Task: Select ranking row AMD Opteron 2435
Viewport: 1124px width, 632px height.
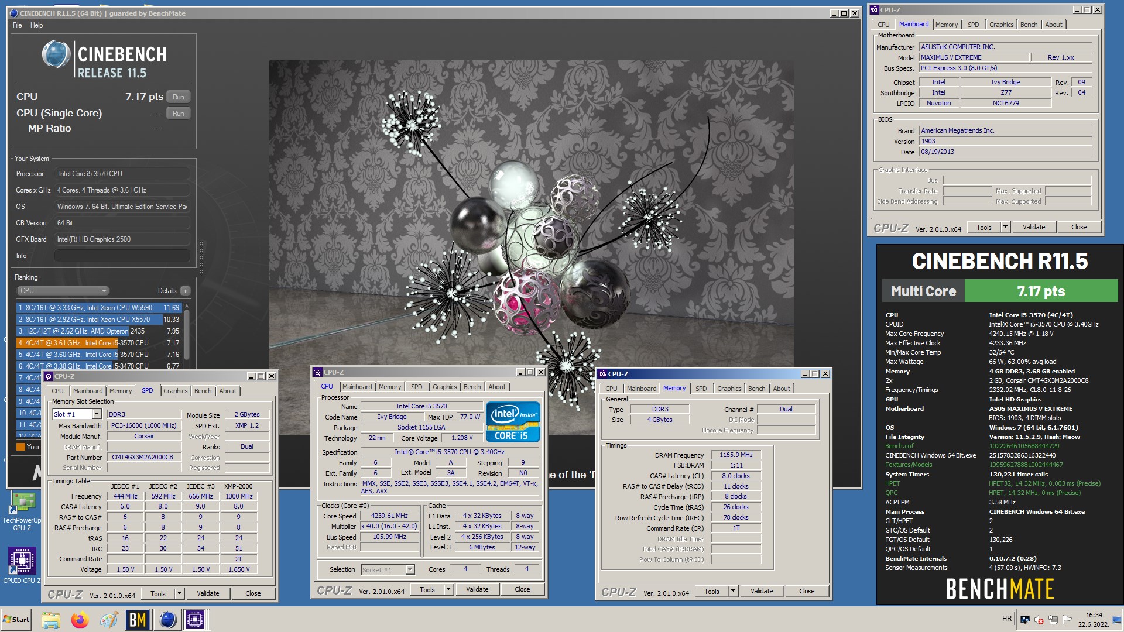Action: pyautogui.click(x=99, y=331)
